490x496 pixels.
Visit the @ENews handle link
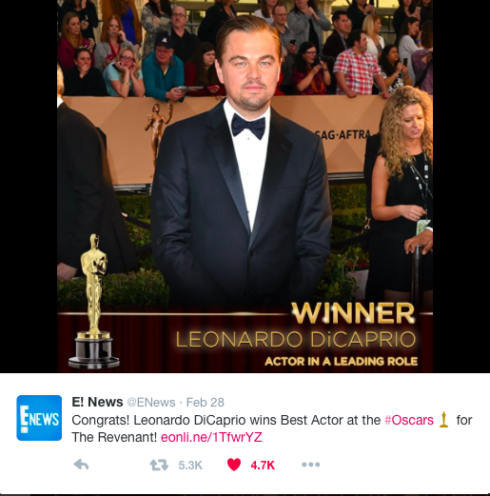151,403
